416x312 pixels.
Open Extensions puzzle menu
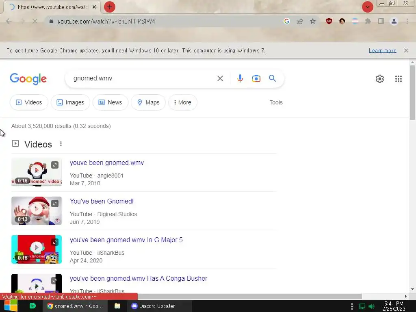(x=368, y=21)
